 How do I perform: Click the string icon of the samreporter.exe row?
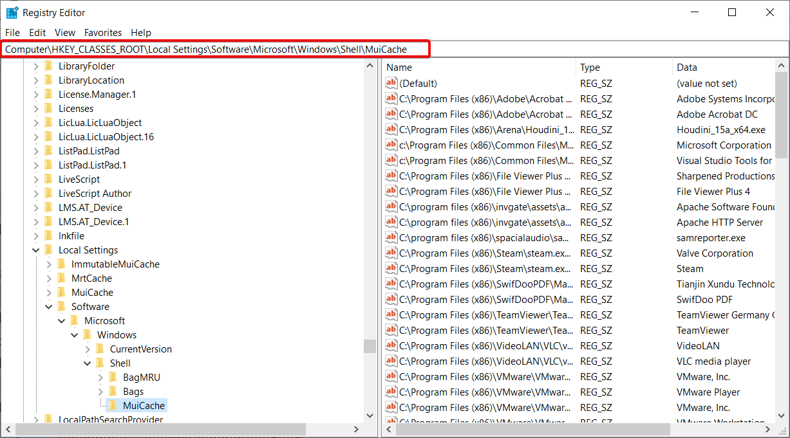[391, 237]
